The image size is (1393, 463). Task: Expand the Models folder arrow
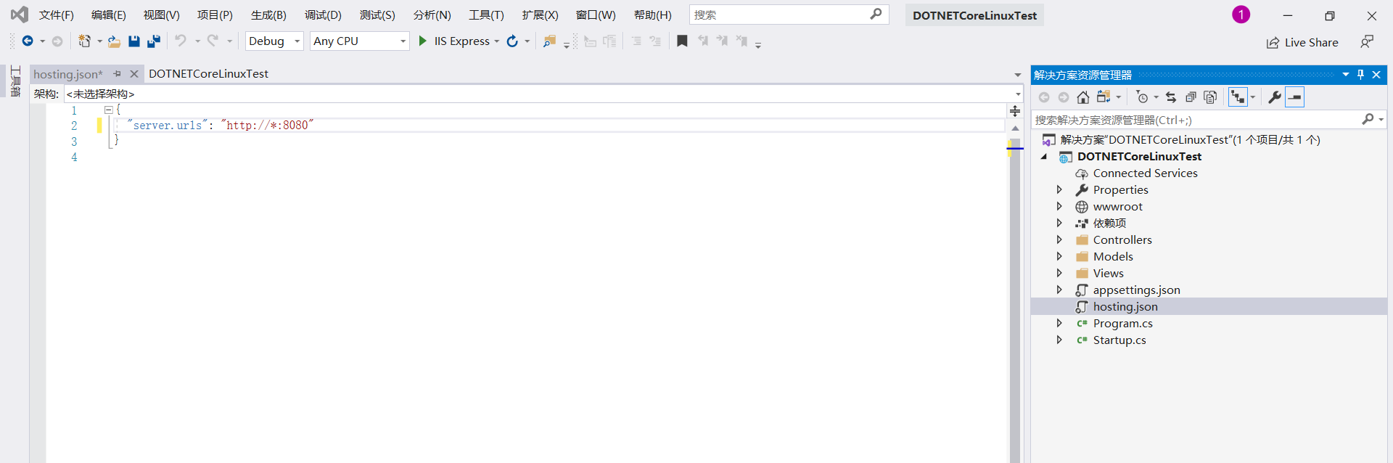click(1059, 256)
